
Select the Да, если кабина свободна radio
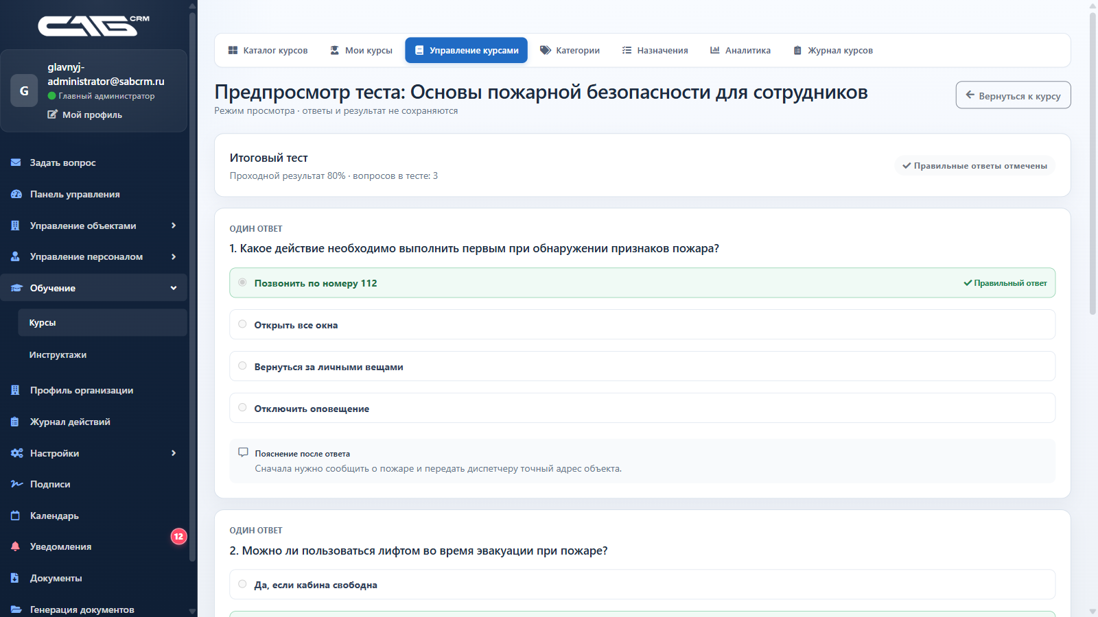(242, 584)
